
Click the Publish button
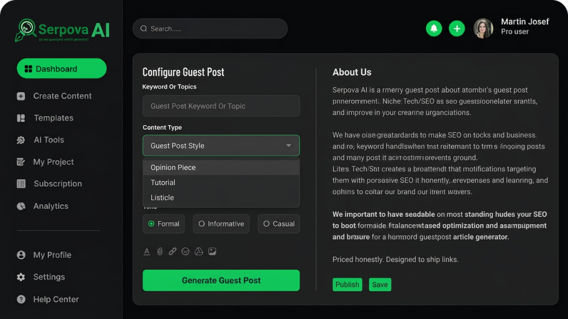(347, 285)
